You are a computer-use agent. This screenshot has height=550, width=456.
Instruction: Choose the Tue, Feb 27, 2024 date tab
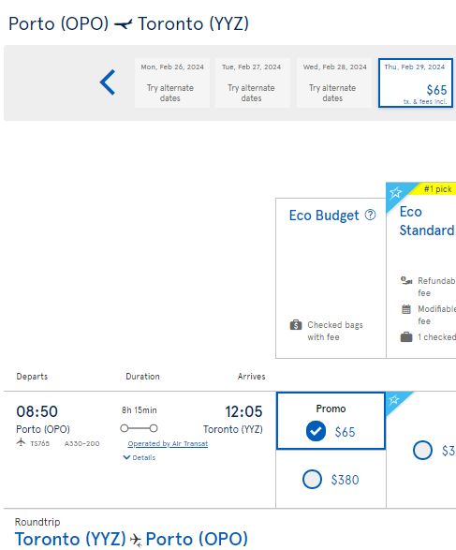[x=252, y=82]
